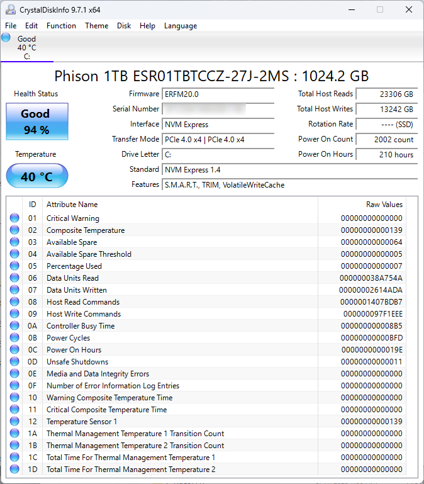Select raw value 00000000000BFD of Power Cycles

click(x=372, y=338)
